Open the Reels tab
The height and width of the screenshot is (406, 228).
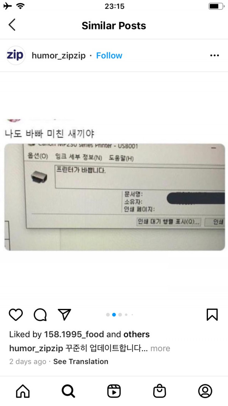[x=114, y=391]
